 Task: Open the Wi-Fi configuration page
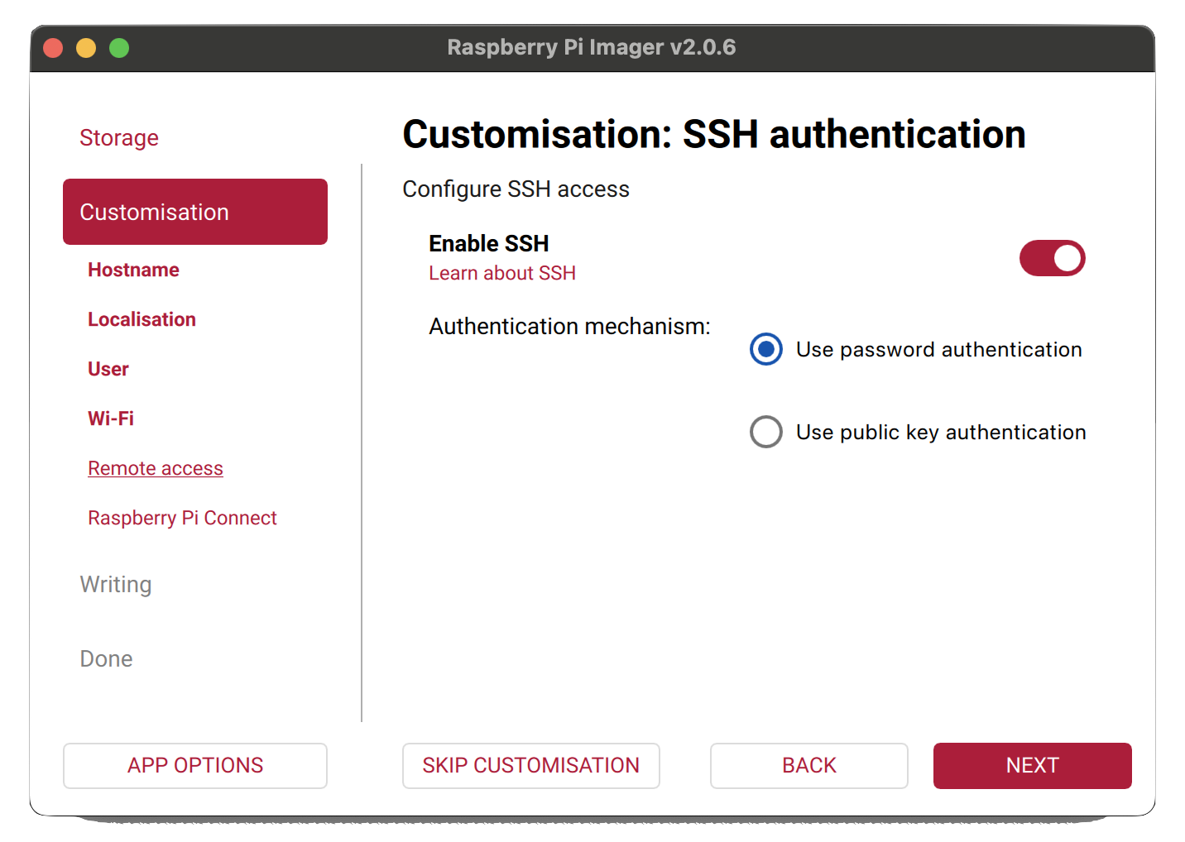111,418
